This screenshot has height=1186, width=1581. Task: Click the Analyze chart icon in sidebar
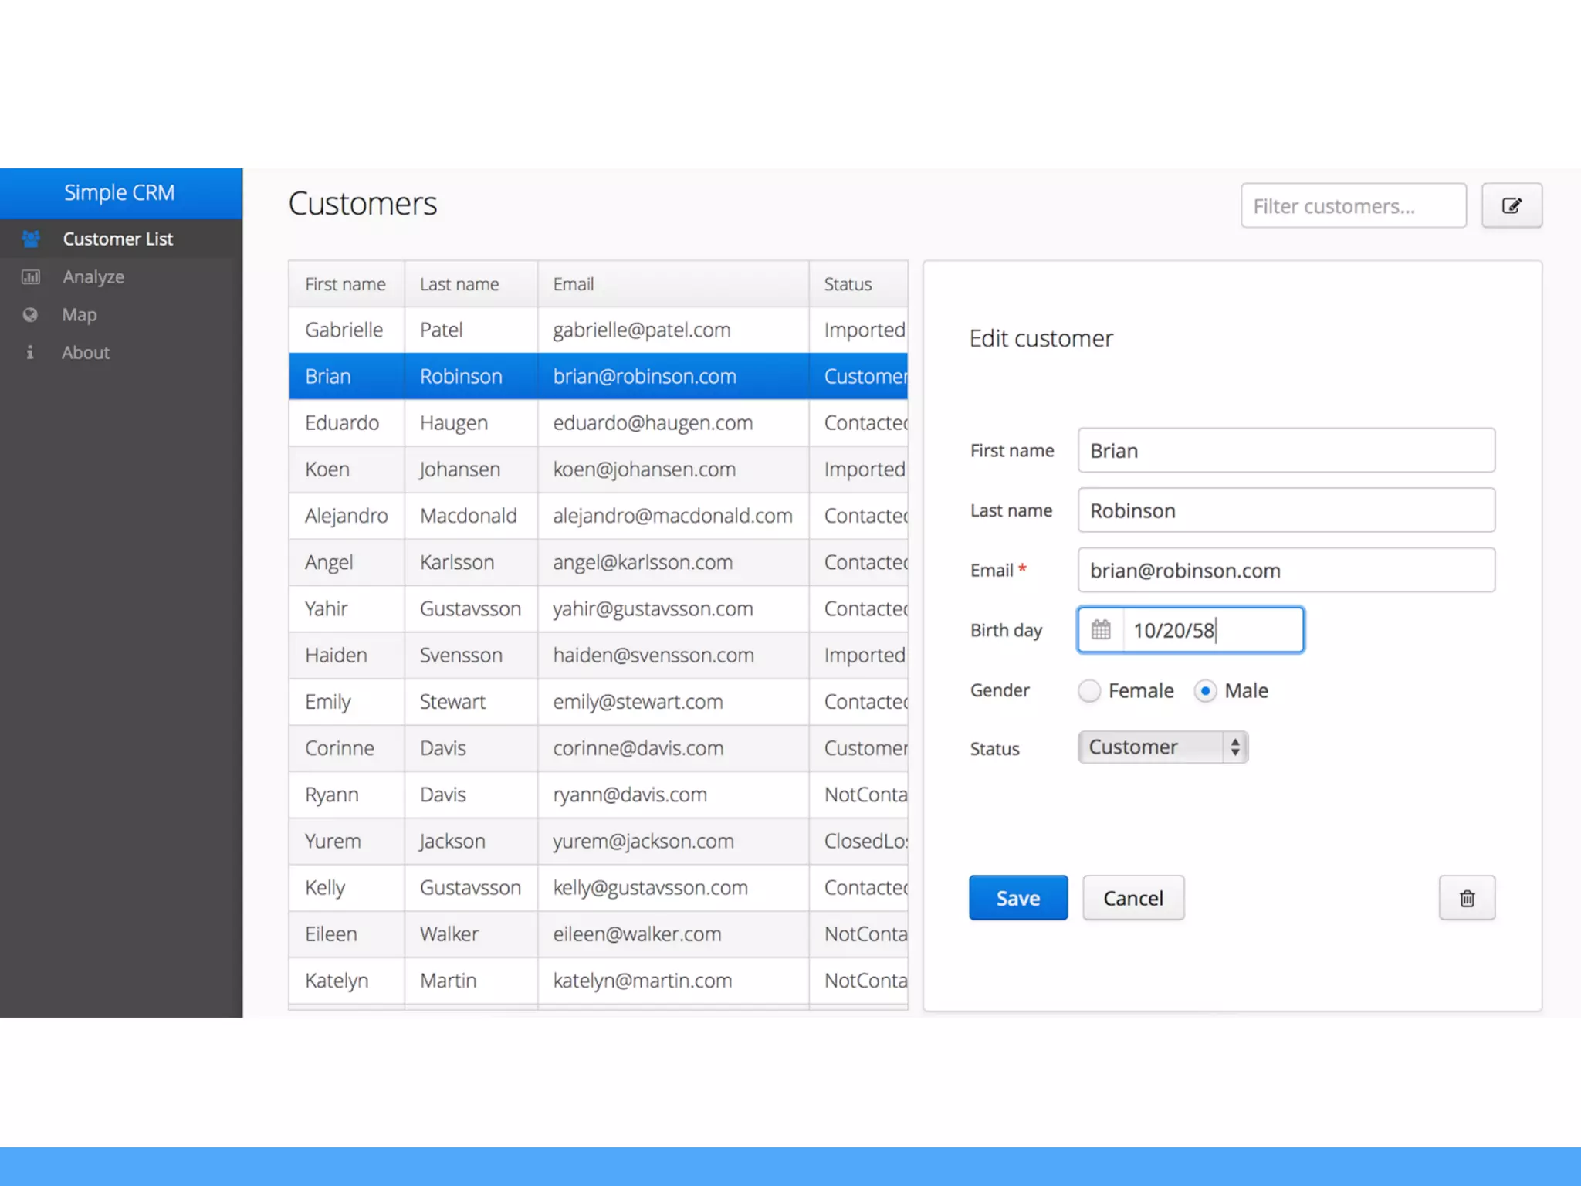(x=31, y=277)
